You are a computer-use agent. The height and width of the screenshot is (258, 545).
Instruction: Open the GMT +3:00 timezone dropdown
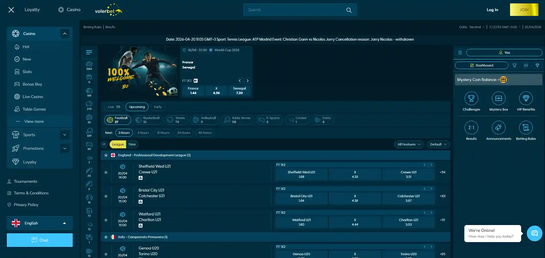505,27
